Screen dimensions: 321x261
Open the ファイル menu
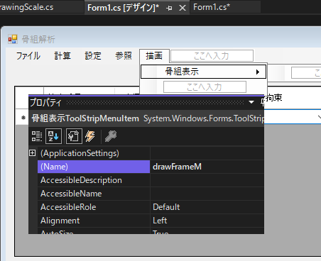(x=28, y=56)
